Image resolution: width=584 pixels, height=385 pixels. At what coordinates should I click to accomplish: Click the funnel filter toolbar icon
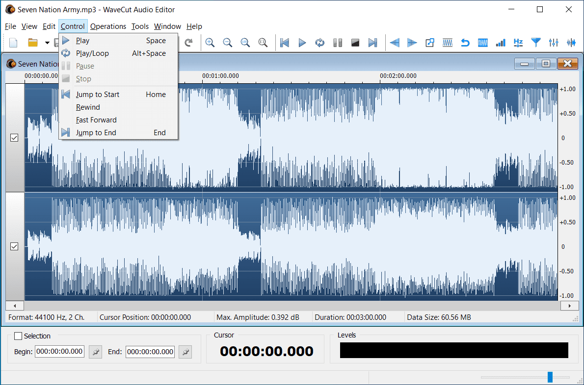click(536, 43)
